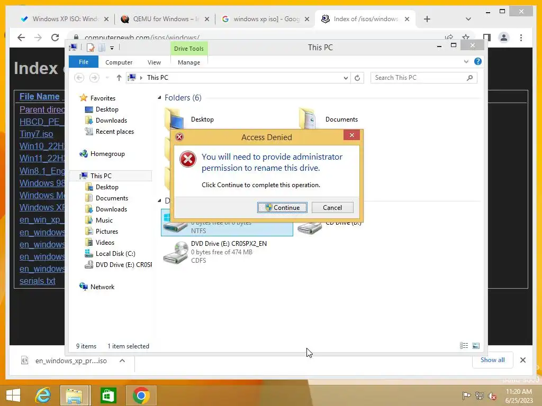Switch to details view layout

(464, 346)
